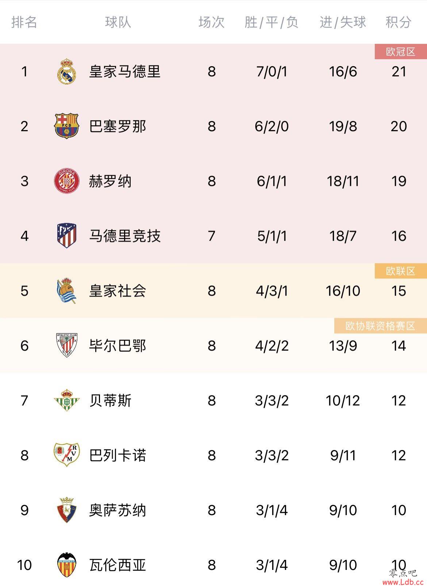Click the Athletic Club Bilbao crest icon
The height and width of the screenshot is (586, 427).
(x=66, y=345)
